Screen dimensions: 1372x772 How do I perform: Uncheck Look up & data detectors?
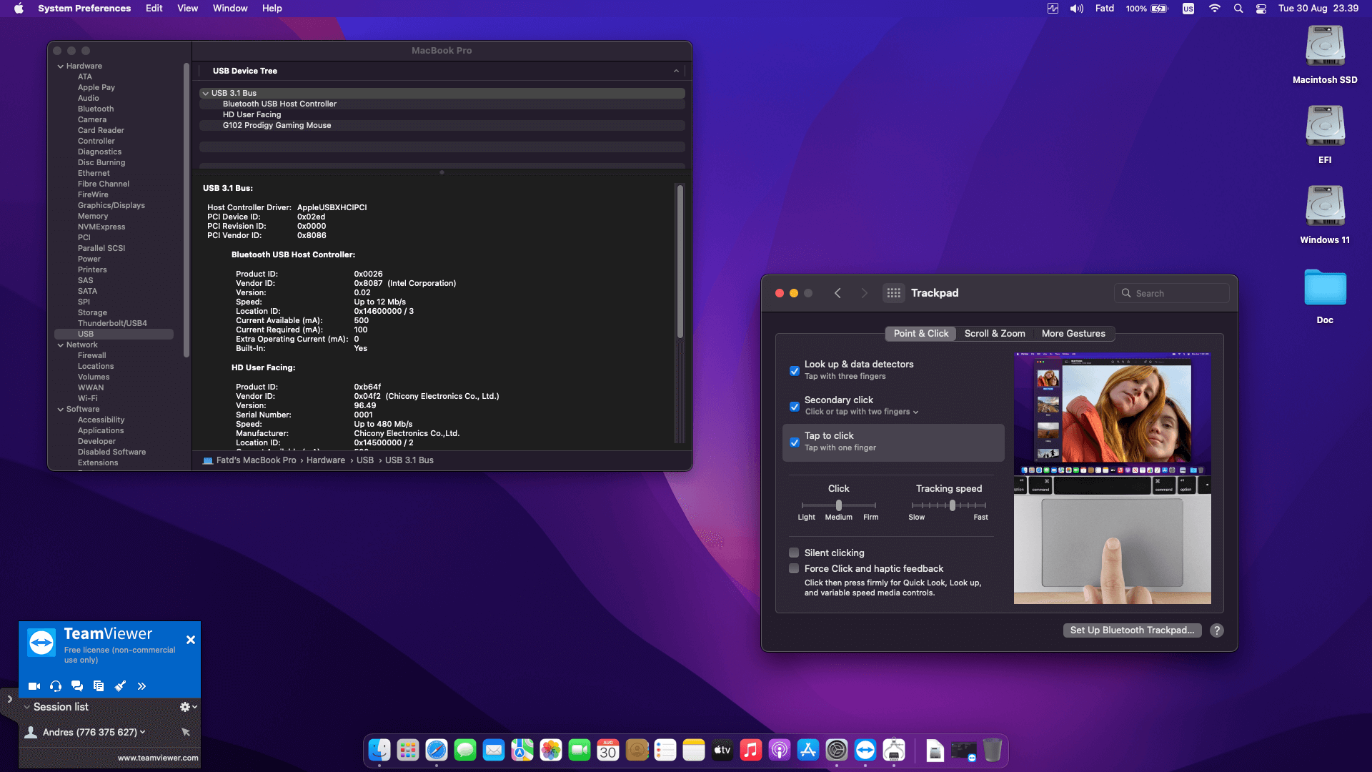pyautogui.click(x=795, y=370)
